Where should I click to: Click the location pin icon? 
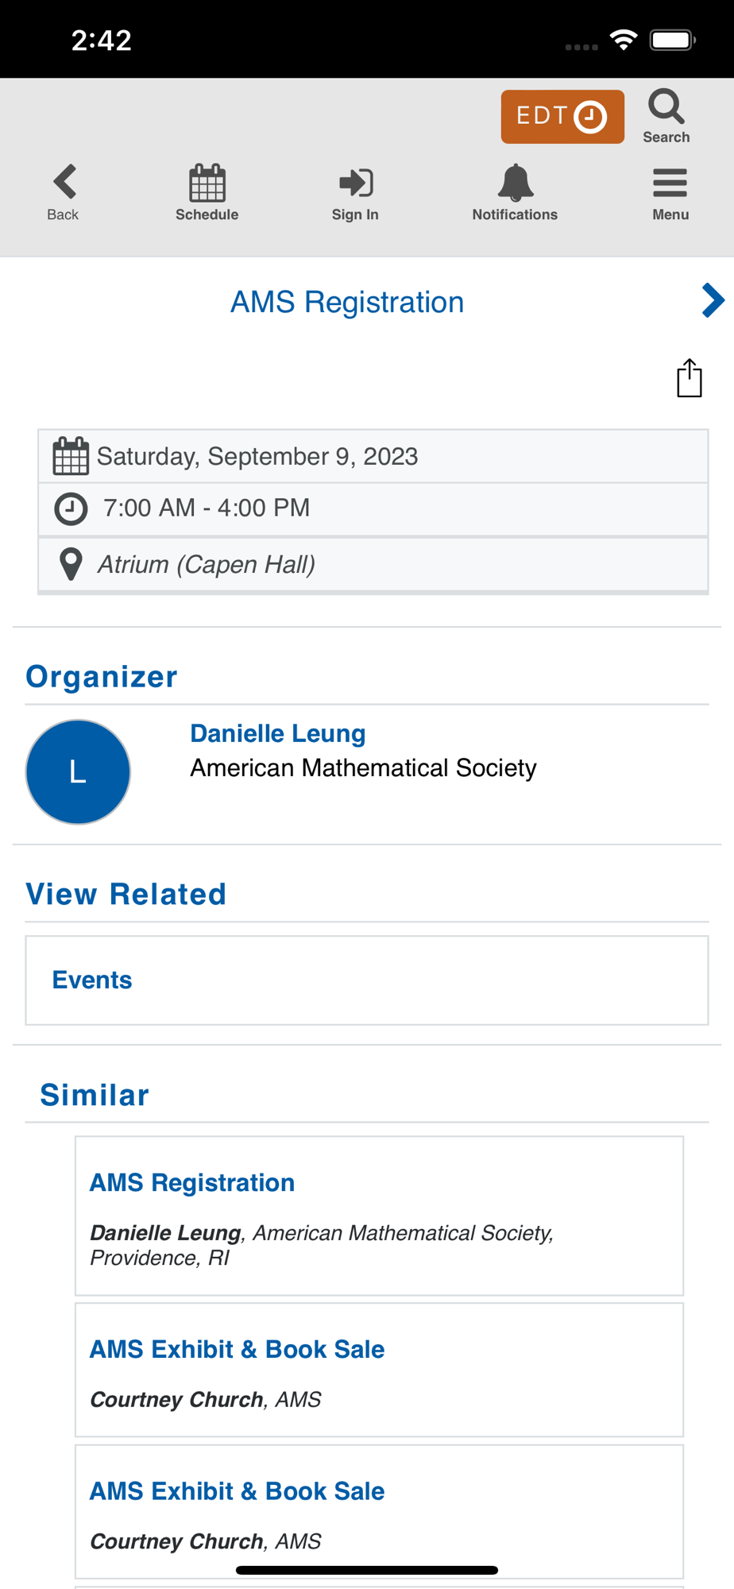pyautogui.click(x=71, y=564)
